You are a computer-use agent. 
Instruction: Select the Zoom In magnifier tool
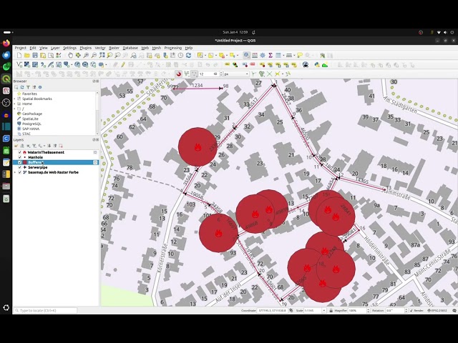click(x=86, y=56)
